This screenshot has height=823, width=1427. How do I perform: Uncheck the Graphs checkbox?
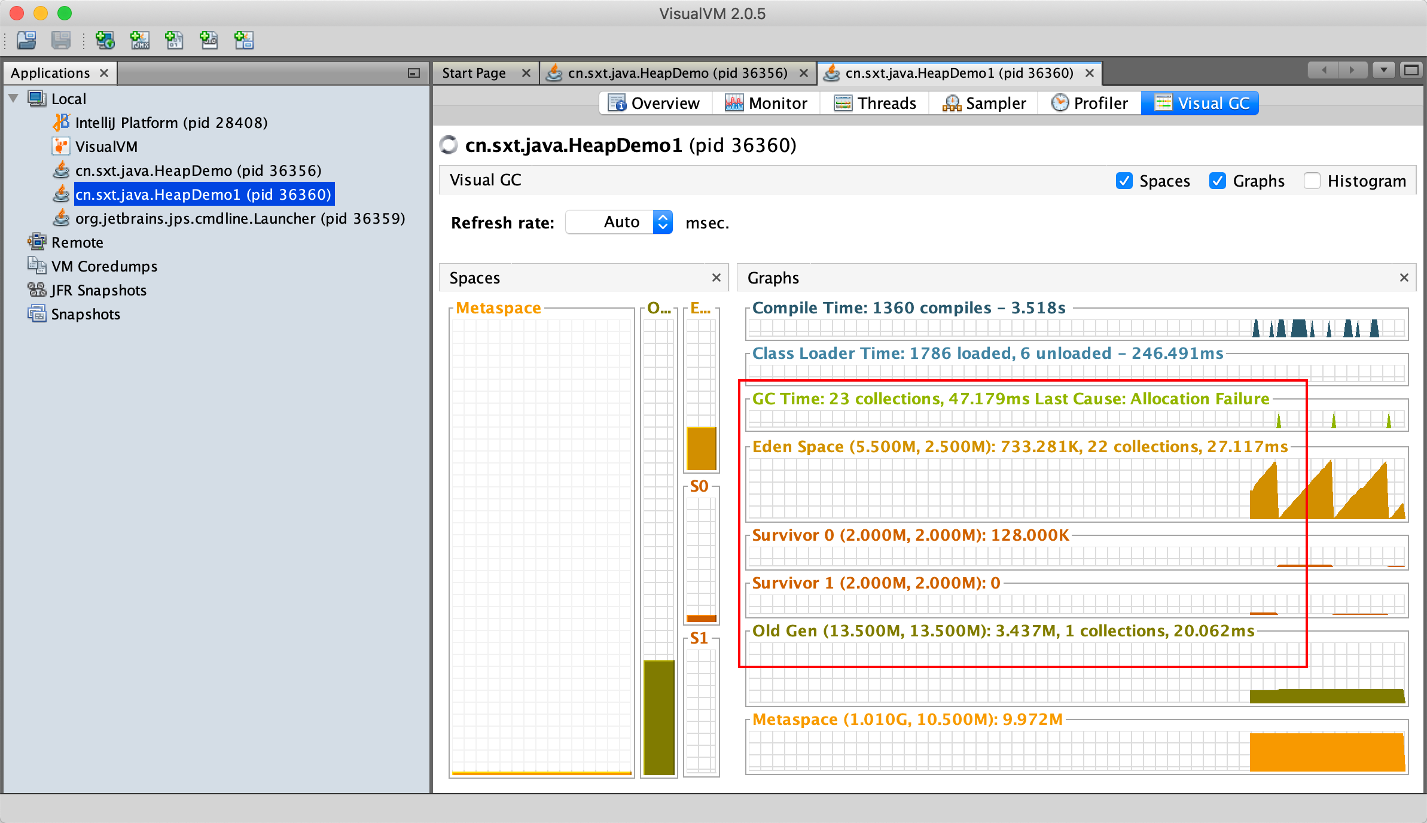point(1218,181)
